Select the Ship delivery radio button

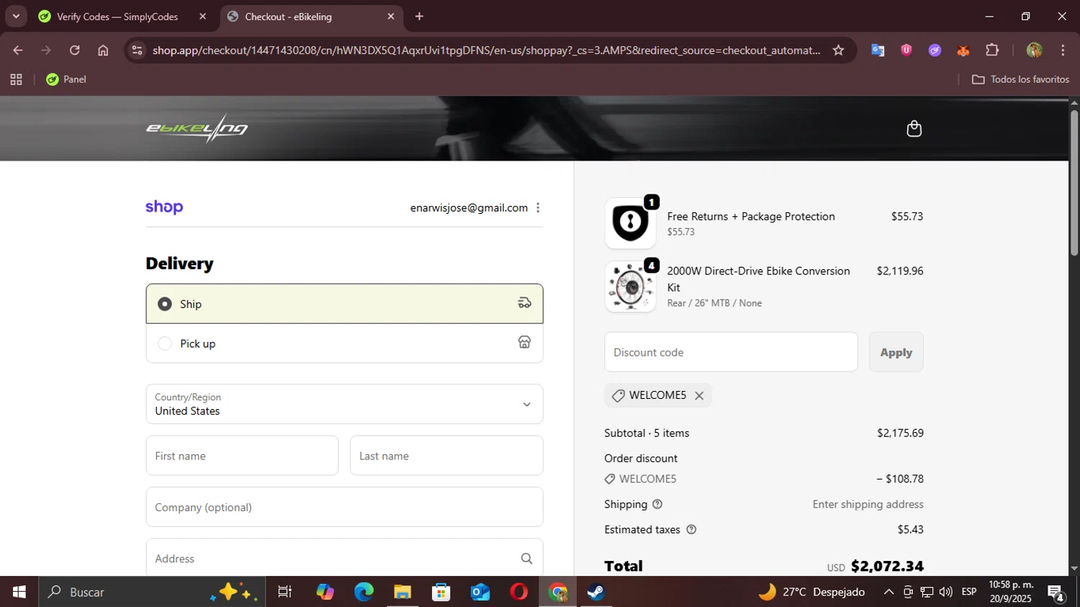pos(165,304)
